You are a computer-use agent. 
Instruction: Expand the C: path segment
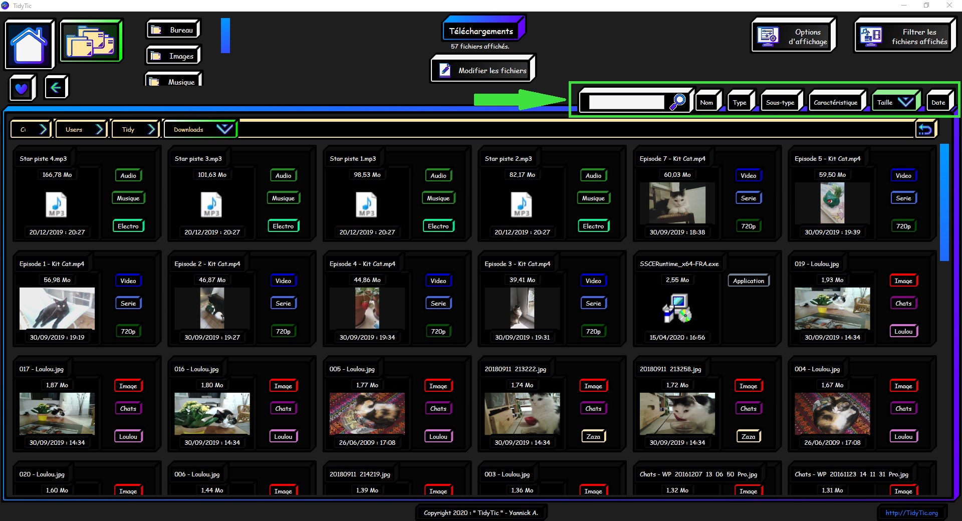pos(30,129)
